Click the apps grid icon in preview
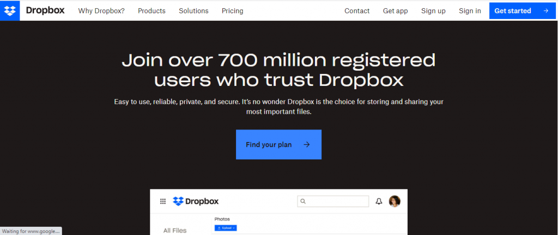Screen dimensions: 558x235 click(x=163, y=202)
